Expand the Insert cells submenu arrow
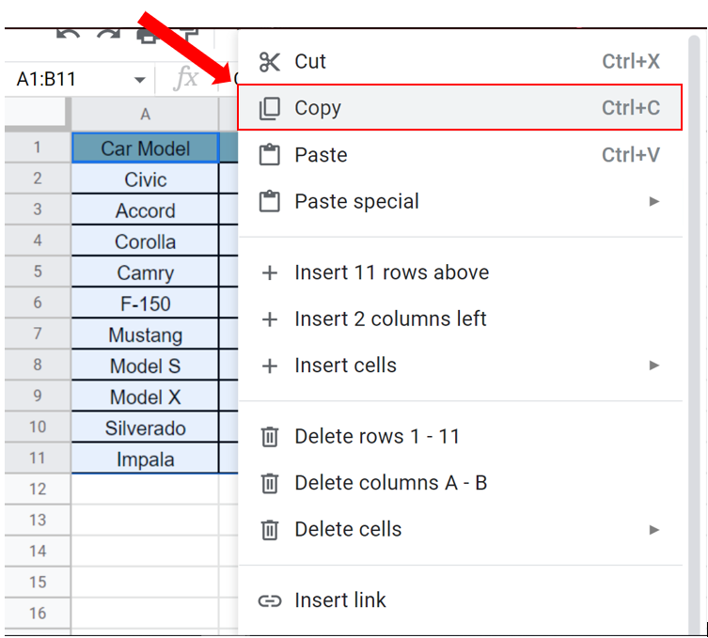This screenshot has height=638, width=708. [x=653, y=365]
